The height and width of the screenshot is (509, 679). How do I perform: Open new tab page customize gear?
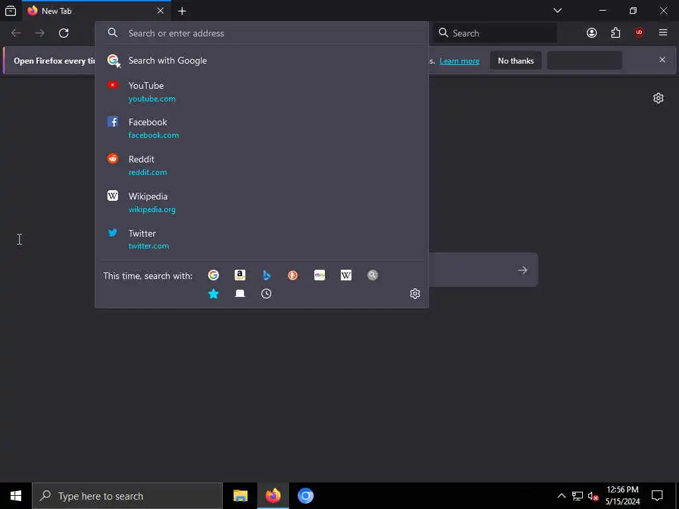tap(658, 98)
